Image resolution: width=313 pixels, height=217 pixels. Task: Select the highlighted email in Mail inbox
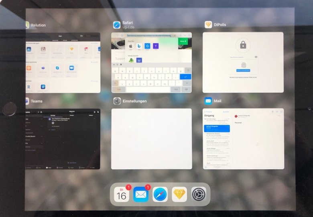click(217, 128)
